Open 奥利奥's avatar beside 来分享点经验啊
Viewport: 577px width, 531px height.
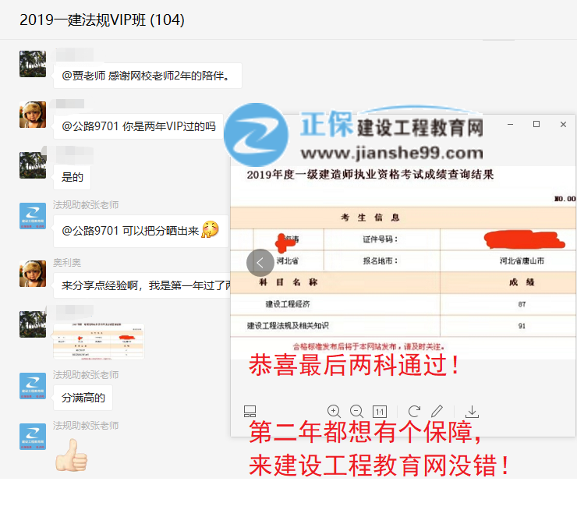(33, 273)
